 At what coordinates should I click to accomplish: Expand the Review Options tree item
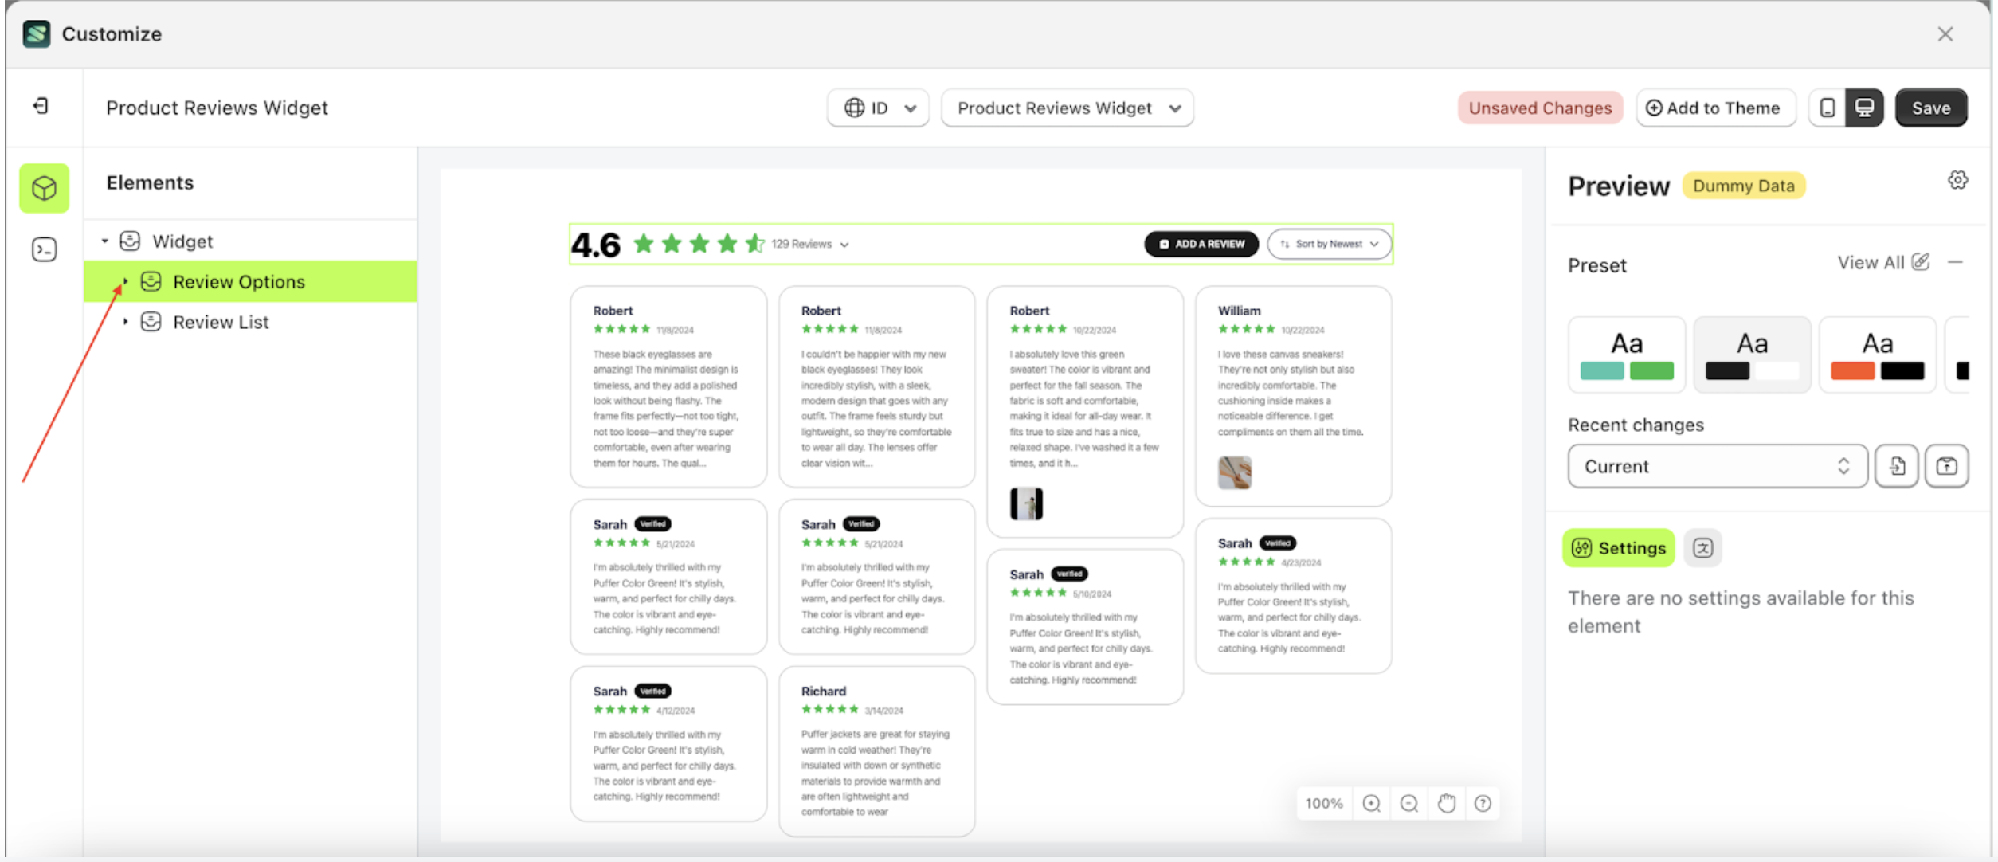point(125,281)
